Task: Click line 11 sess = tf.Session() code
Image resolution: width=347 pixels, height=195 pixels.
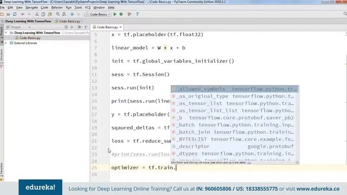Action: 140,74
